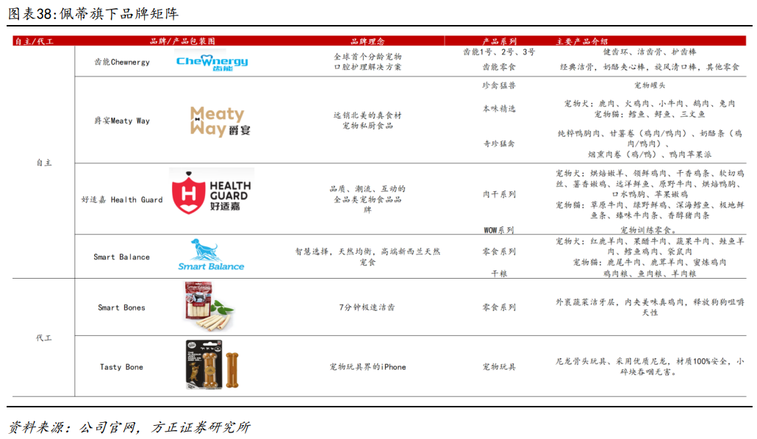Click the header cell 品牌理念
This screenshot has width=757, height=439.
pos(367,41)
